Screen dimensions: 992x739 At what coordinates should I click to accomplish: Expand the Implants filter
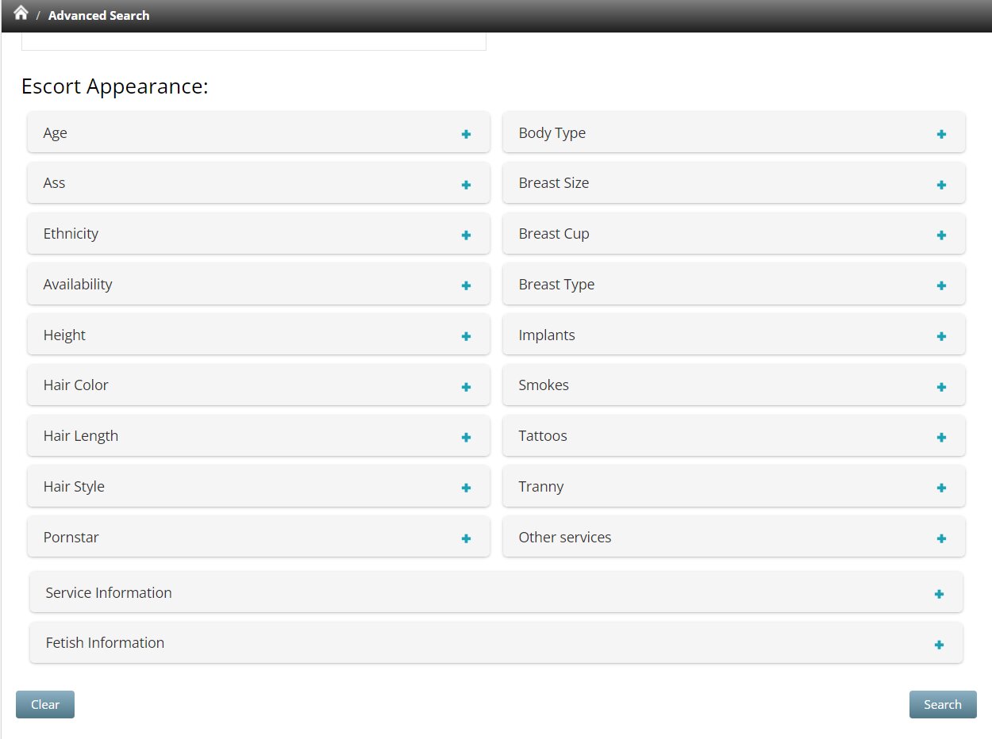click(x=733, y=335)
